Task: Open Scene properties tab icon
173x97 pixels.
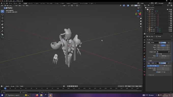Action: tap(145, 47)
